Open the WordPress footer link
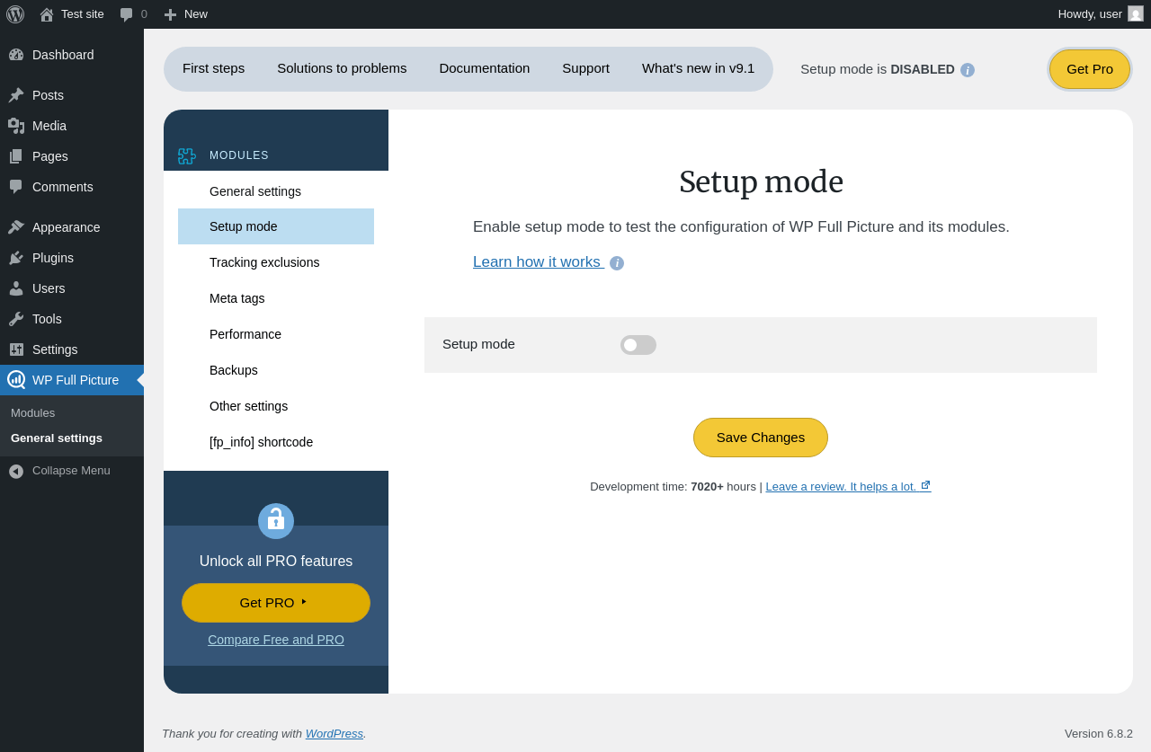 tap(335, 733)
